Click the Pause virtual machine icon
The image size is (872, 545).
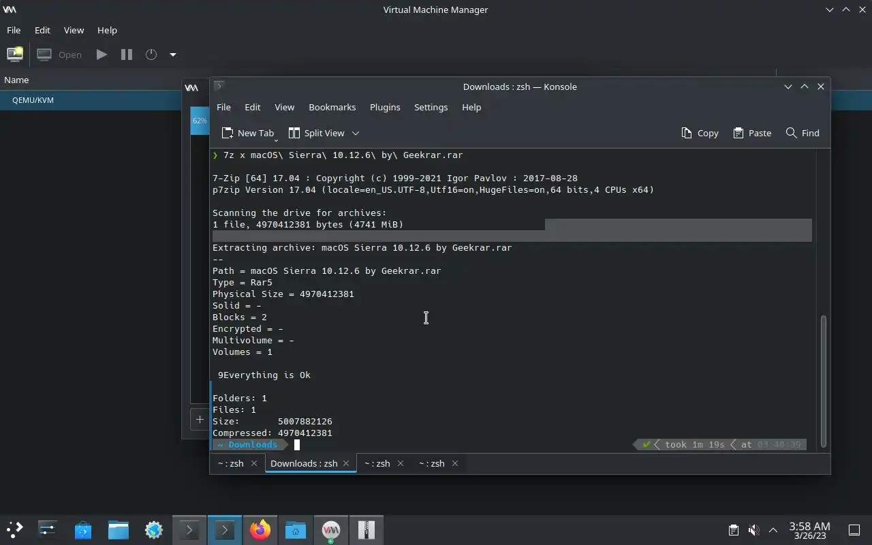(127, 54)
